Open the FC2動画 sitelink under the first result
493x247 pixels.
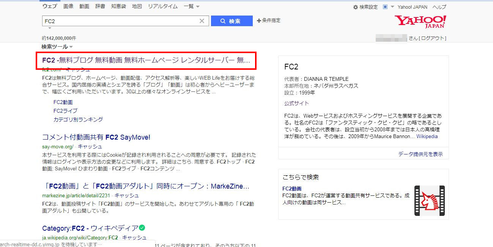click(x=63, y=102)
